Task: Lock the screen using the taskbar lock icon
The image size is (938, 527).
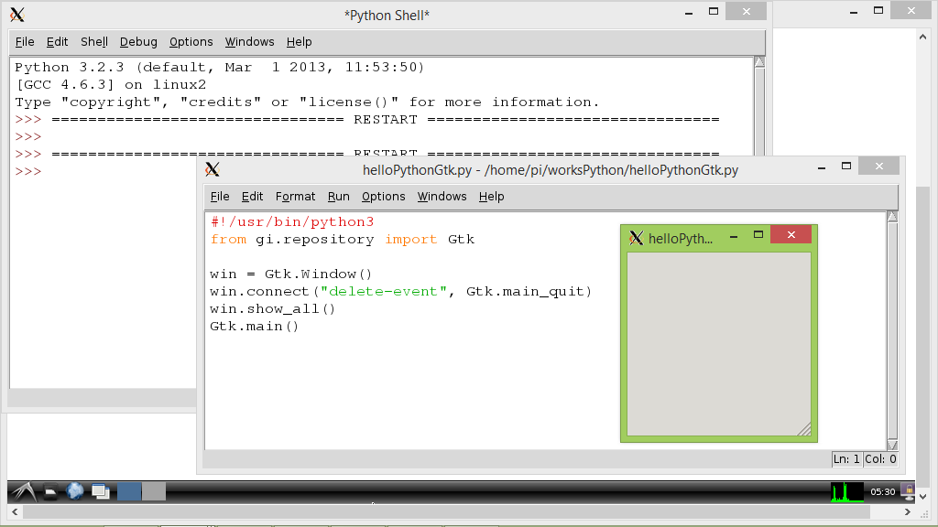Action: click(908, 489)
